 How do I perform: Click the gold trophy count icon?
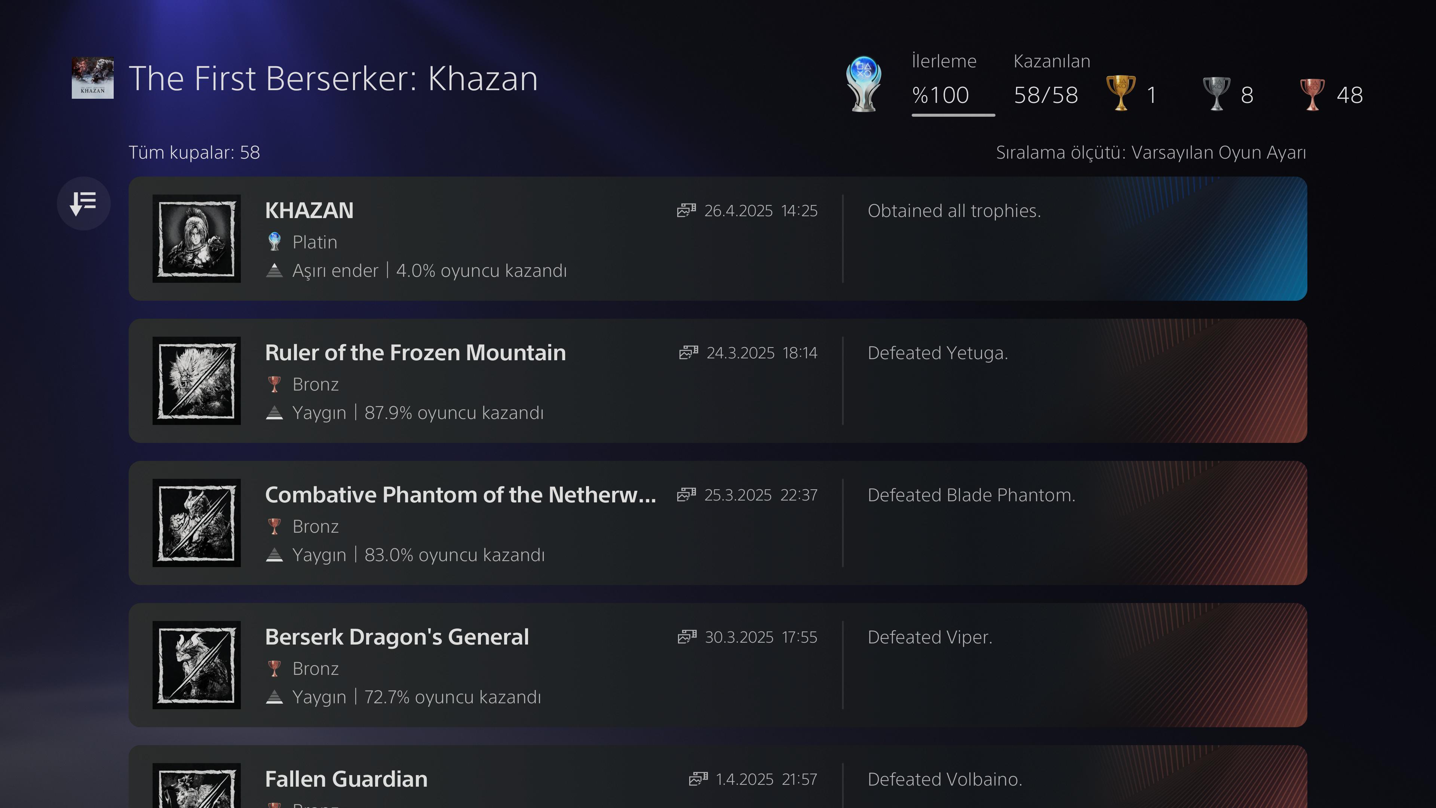1120,93
